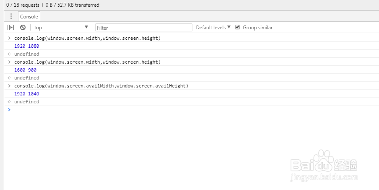Click undefined below the 1920 1080 output
The height and width of the screenshot is (190, 379).
26,54
